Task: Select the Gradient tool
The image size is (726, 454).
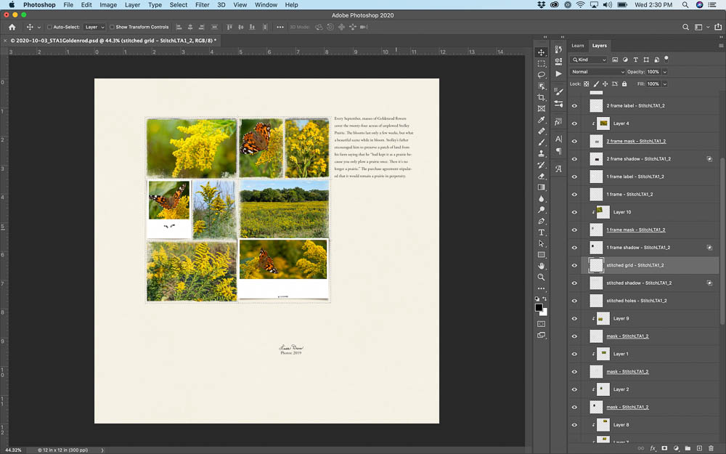Action: point(541,187)
